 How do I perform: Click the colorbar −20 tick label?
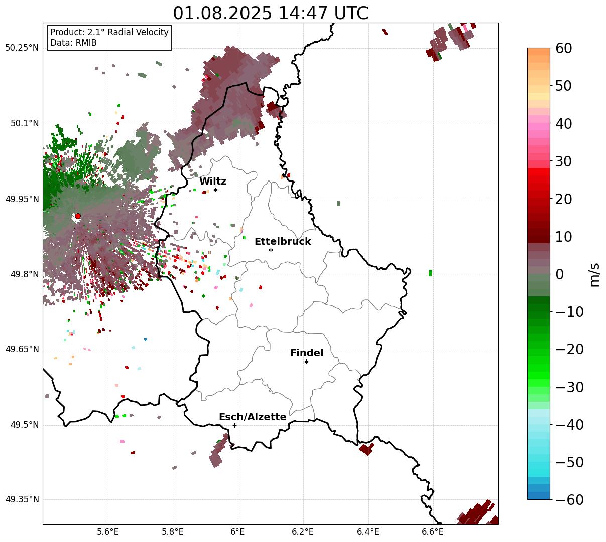point(569,349)
